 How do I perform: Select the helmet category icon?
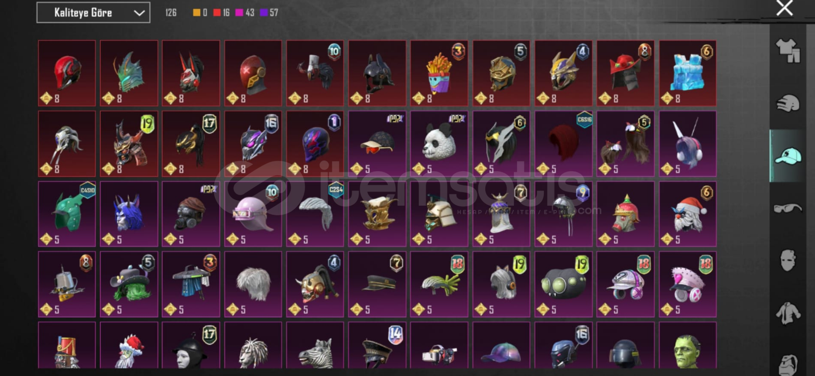point(788,103)
